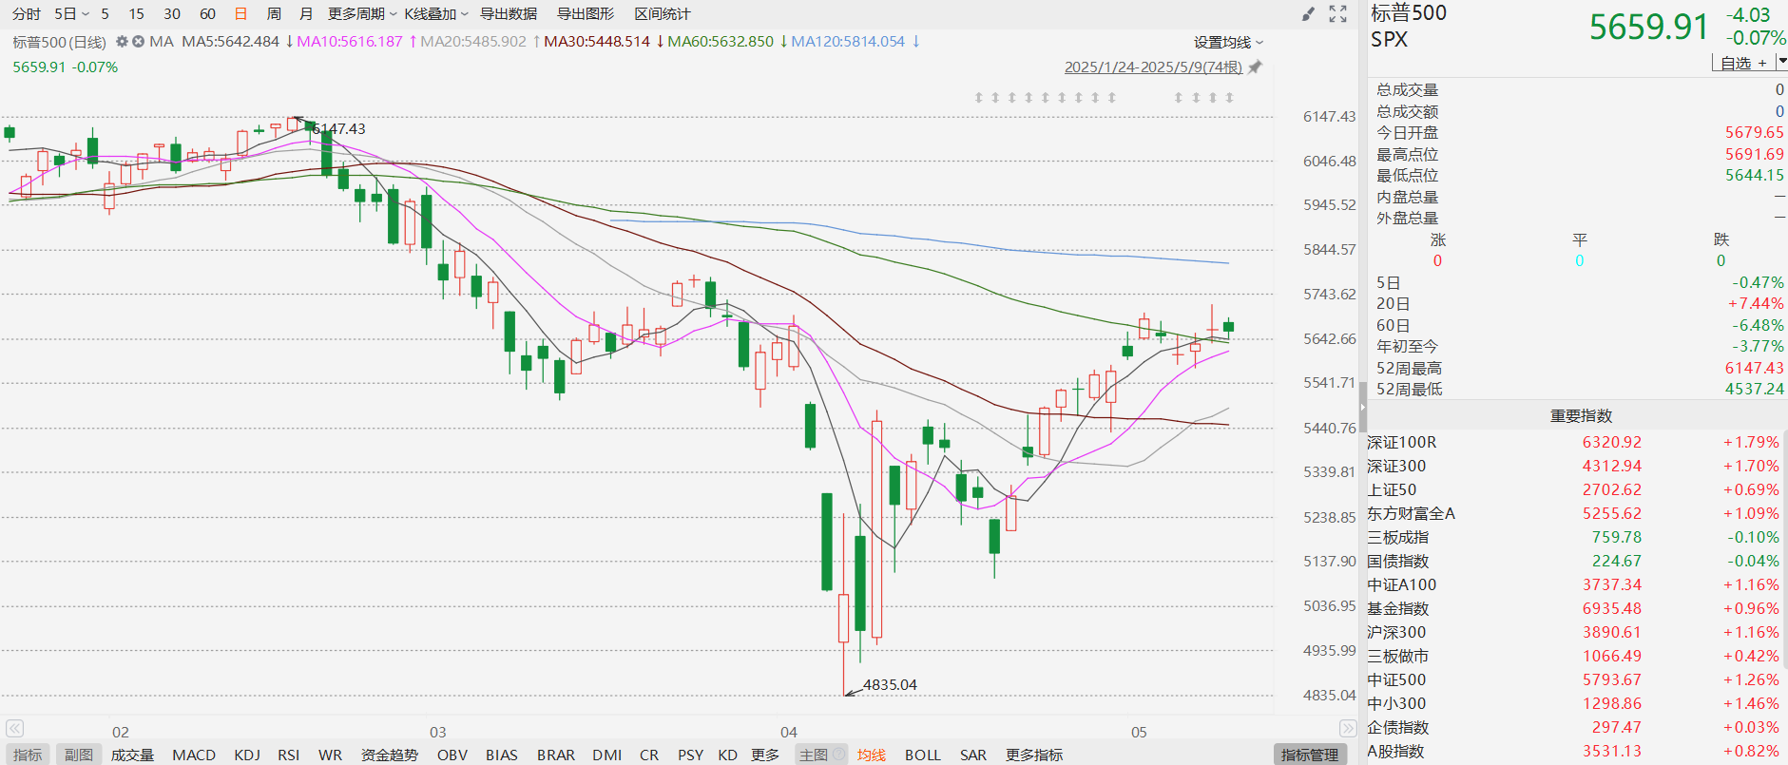The image size is (1788, 765).
Task: Open the 5日 period dropdown
Action: click(x=71, y=14)
